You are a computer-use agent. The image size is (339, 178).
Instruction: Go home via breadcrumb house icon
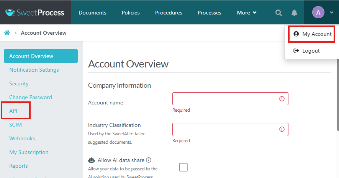coord(7,33)
